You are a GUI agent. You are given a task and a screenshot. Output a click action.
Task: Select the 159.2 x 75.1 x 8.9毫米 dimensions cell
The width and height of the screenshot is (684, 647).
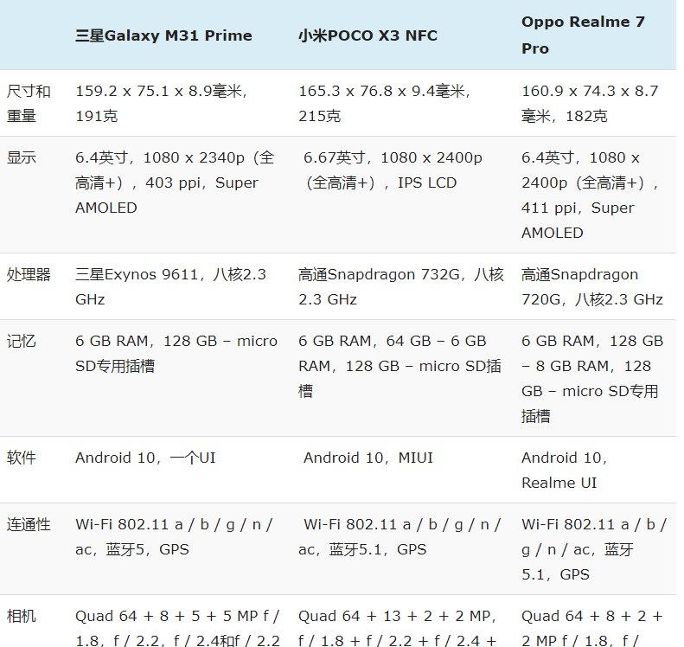pos(162,104)
